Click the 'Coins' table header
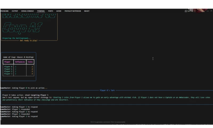213x128 pixels. [30, 62]
